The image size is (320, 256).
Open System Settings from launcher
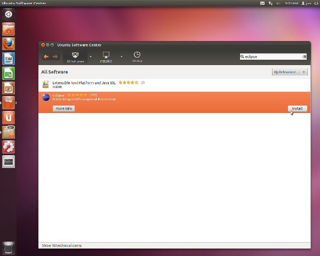point(9,147)
